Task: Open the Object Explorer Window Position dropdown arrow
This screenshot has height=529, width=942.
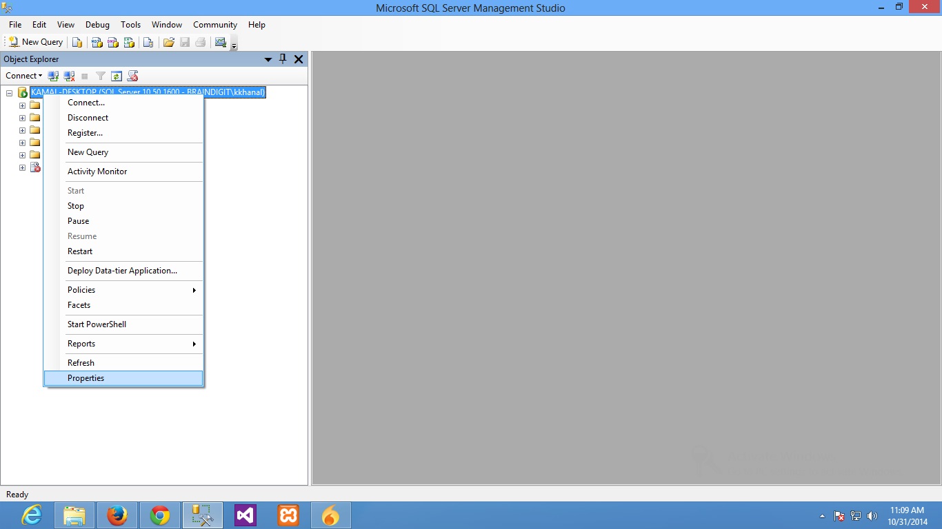Action: [268, 59]
